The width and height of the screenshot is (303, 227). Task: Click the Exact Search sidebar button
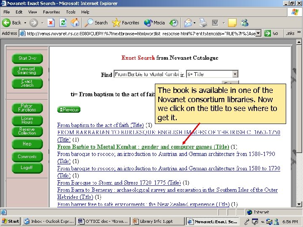tap(27, 83)
